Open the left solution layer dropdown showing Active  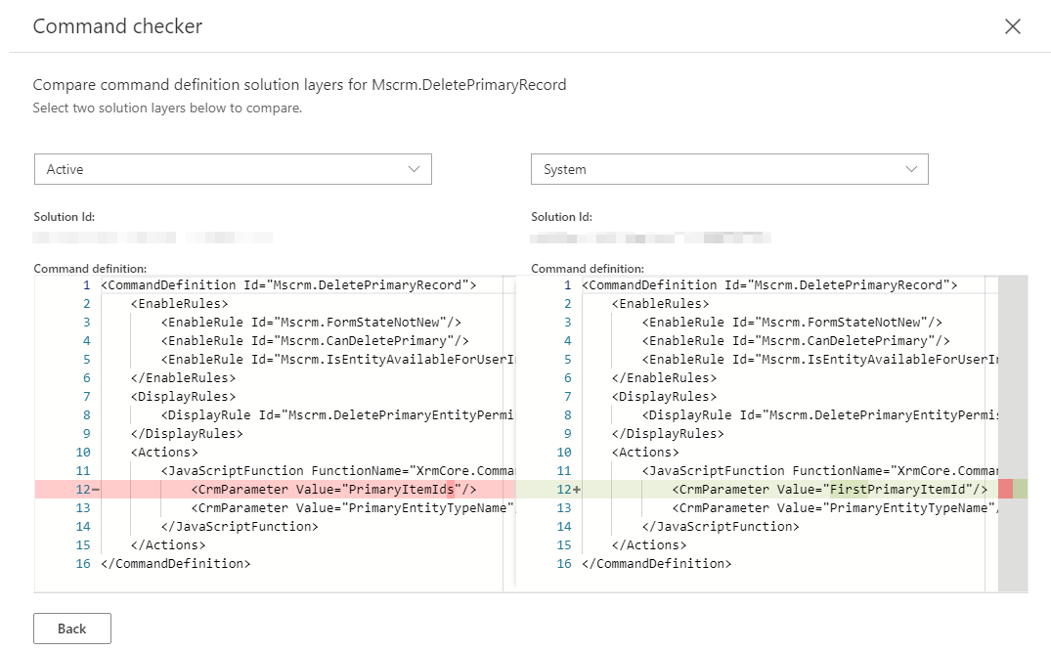coord(232,168)
